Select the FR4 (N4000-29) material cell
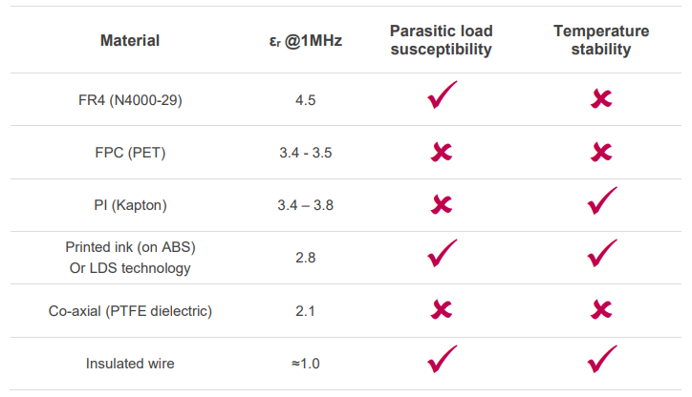692x397 pixels. click(130, 99)
